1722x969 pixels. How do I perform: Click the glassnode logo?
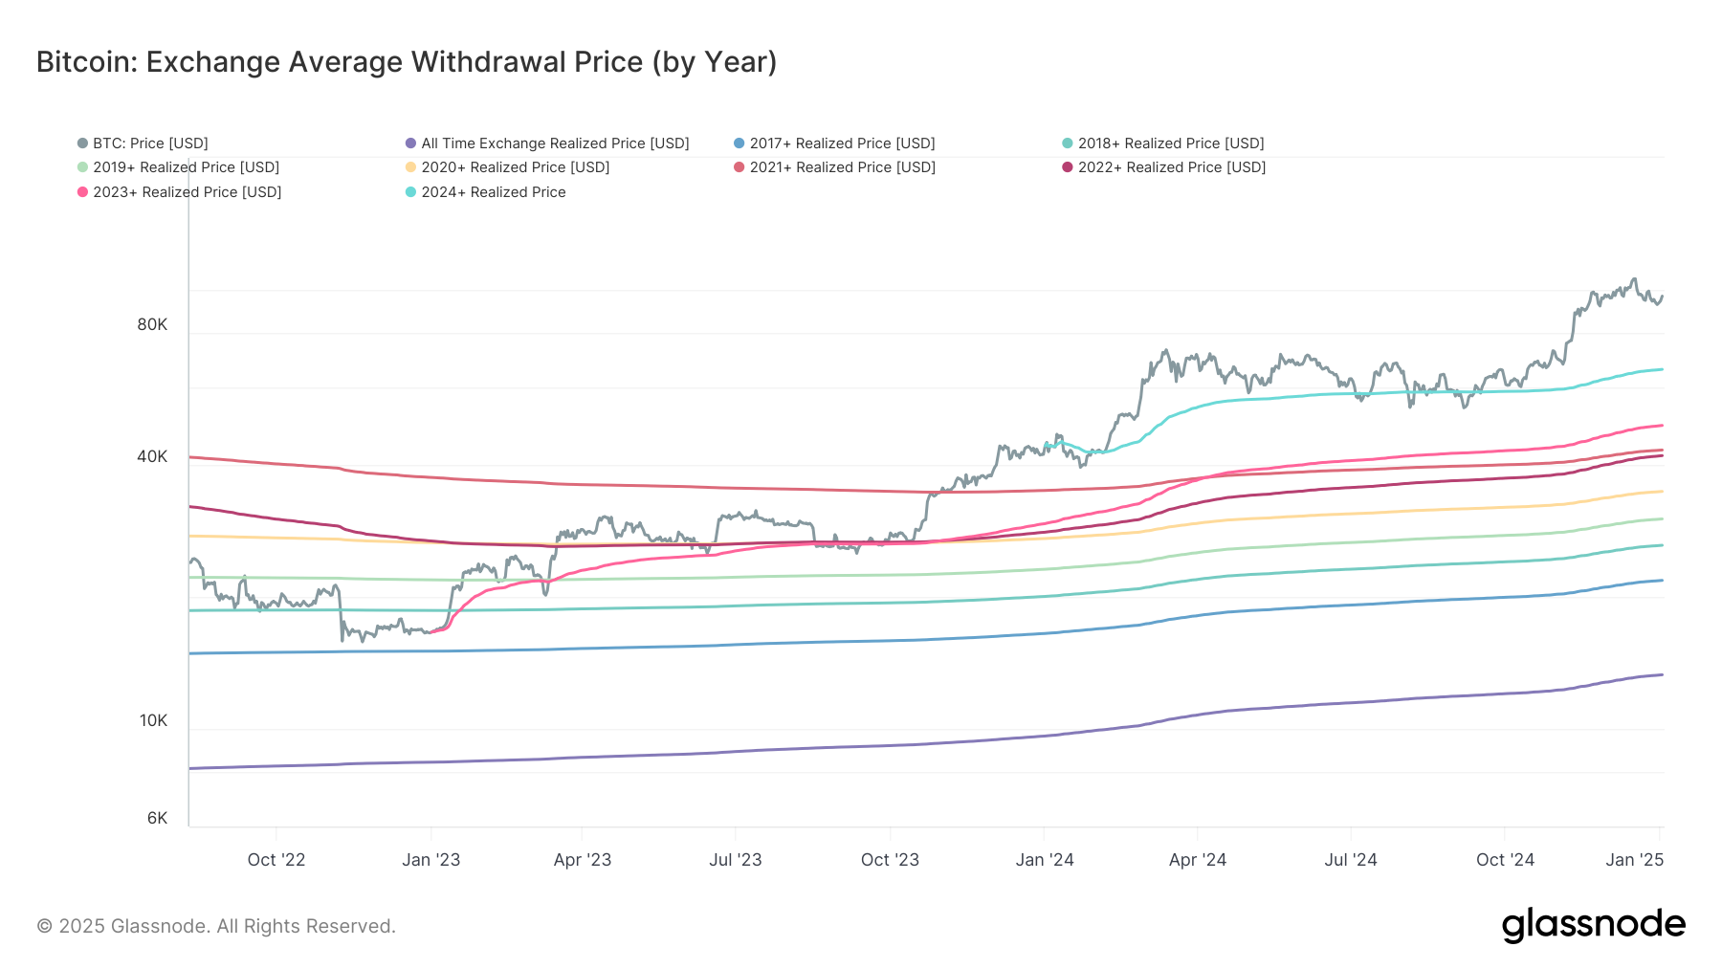tap(1593, 925)
